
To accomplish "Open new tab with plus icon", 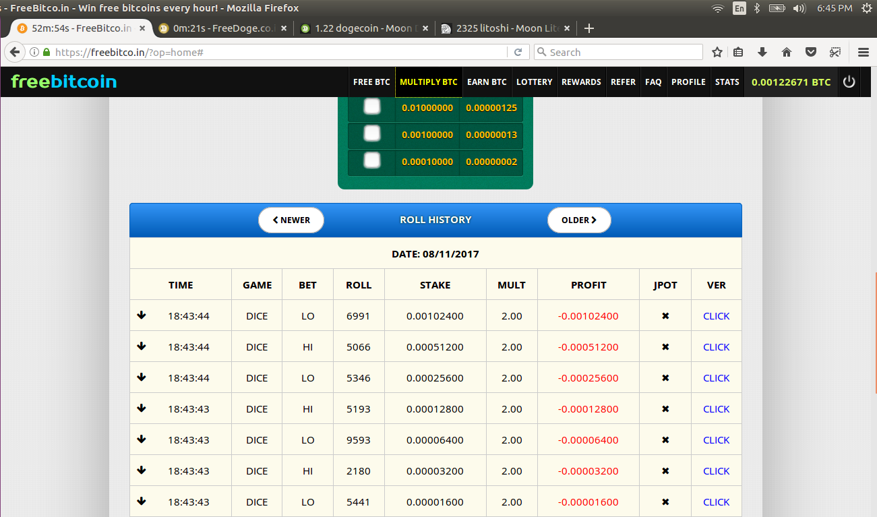I will [589, 28].
